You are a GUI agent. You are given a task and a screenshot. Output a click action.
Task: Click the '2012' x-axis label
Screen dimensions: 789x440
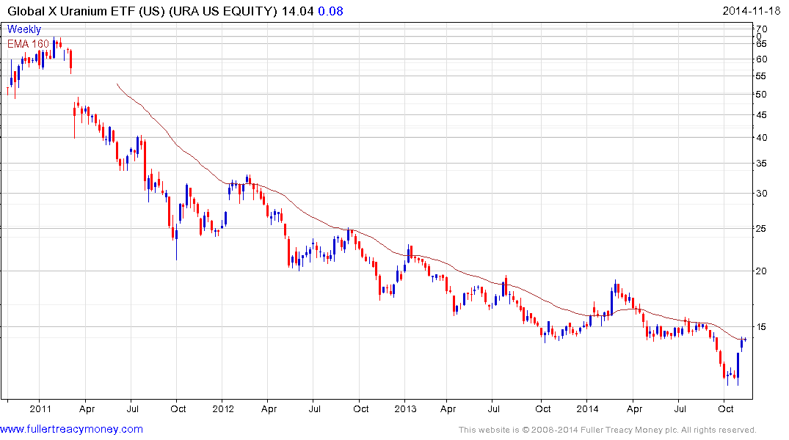pyautogui.click(x=223, y=408)
